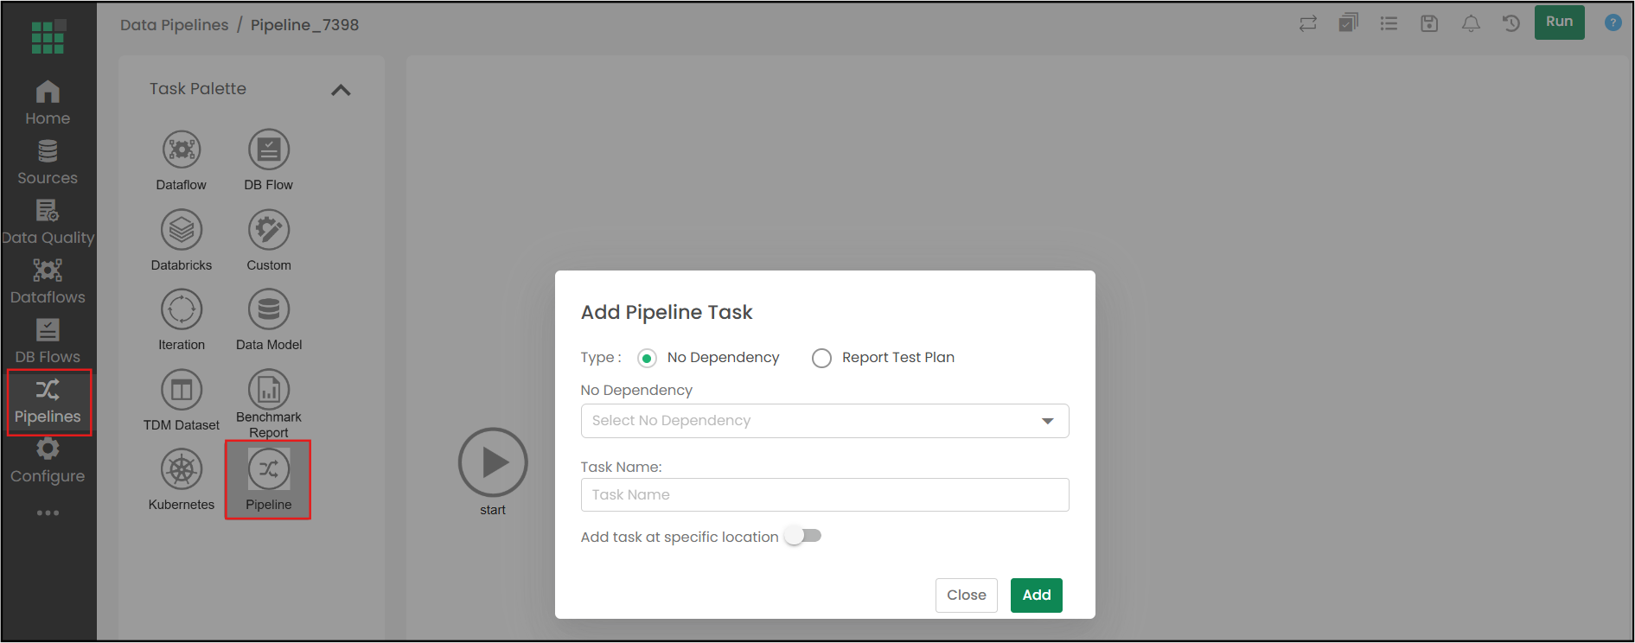The height and width of the screenshot is (643, 1635).
Task: Select the Report Test Plan radio button
Action: point(821,358)
